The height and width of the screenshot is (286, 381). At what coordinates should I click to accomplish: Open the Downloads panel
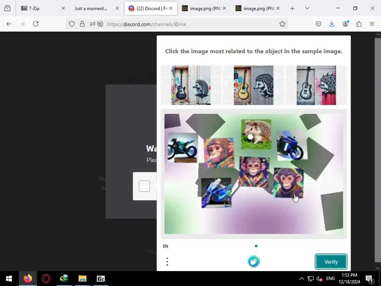click(x=332, y=24)
